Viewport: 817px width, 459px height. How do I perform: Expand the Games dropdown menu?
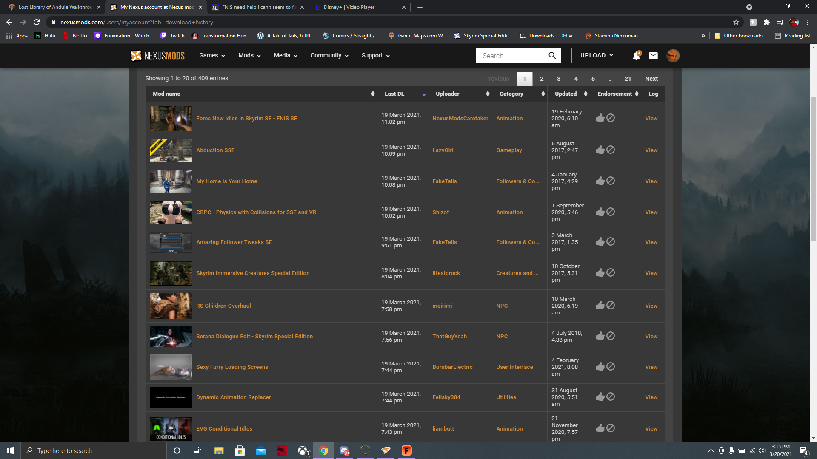tap(212, 56)
